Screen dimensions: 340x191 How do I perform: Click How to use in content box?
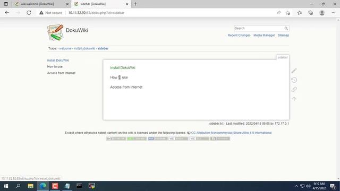click(x=119, y=77)
